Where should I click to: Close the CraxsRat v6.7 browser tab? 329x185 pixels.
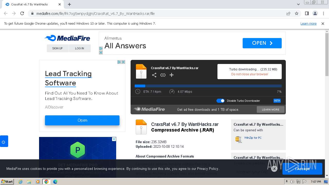(x=60, y=4)
